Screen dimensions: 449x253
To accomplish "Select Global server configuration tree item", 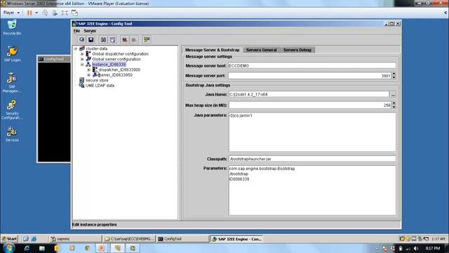I will click(x=116, y=59).
